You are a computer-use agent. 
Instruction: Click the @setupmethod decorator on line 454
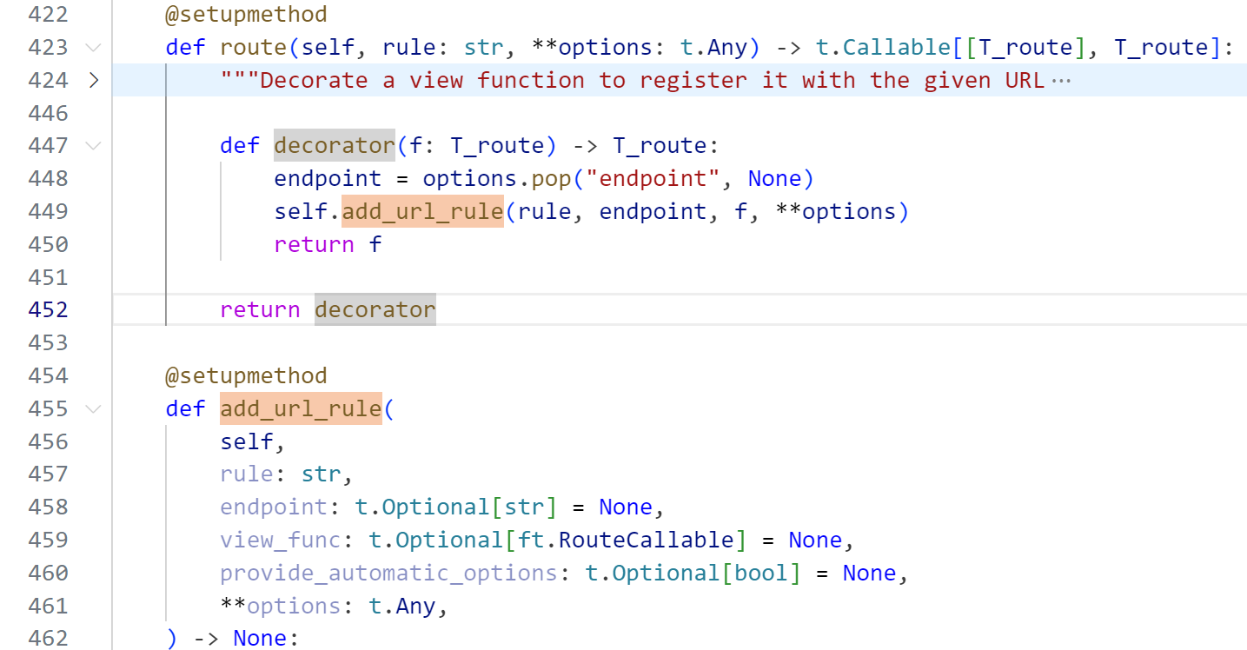247,375
